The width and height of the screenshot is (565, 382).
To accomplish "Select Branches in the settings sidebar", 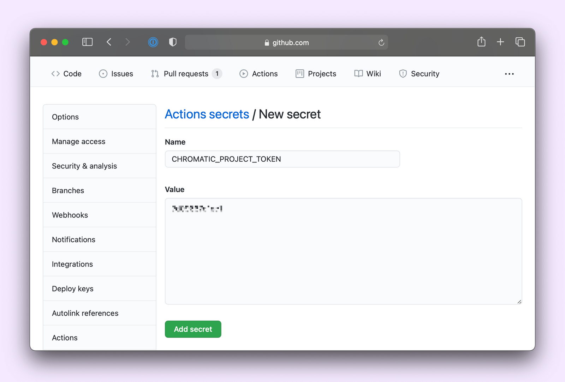I will point(68,190).
